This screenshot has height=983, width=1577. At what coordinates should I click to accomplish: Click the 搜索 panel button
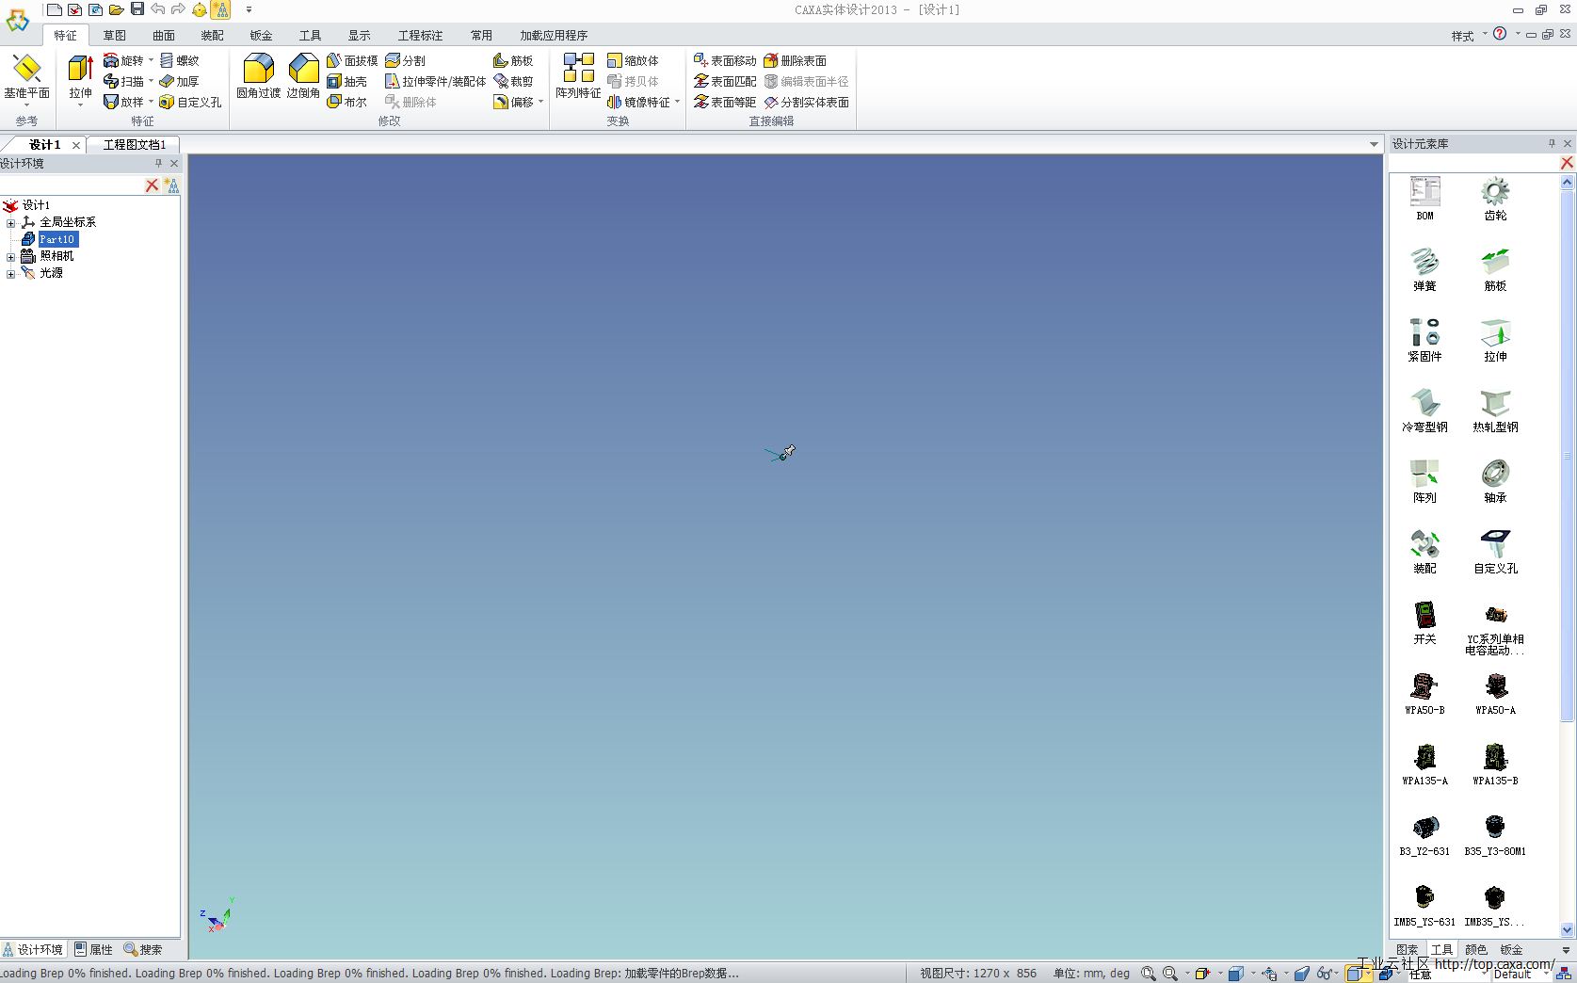click(144, 950)
